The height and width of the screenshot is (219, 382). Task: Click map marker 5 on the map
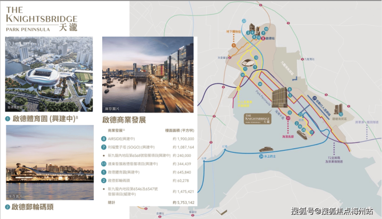click(290, 96)
